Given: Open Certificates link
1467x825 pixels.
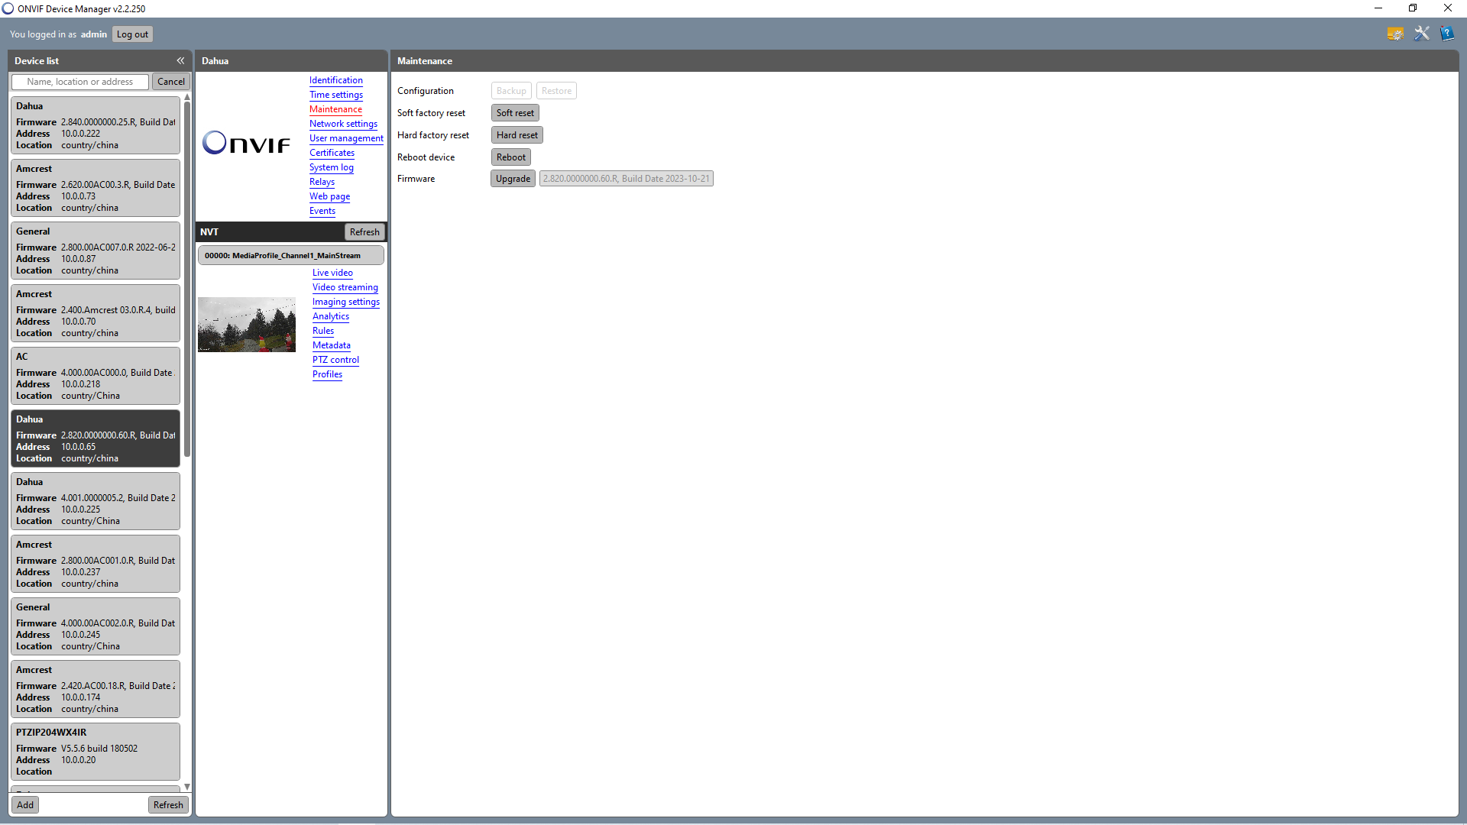Looking at the screenshot, I should click(332, 153).
